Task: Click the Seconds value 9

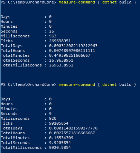Action: click(x=50, y=114)
